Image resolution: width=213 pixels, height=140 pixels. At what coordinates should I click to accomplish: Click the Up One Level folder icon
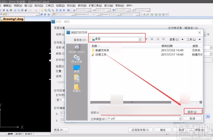152,39
